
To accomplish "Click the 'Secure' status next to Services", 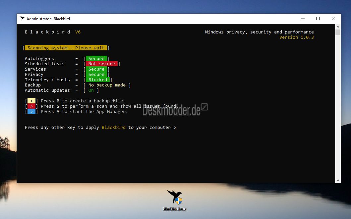I will point(96,69).
